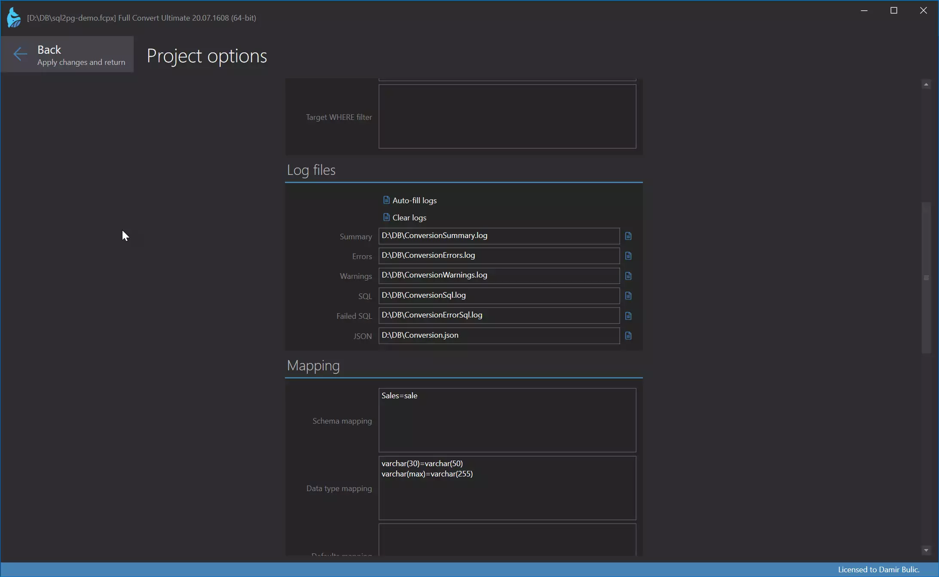939x577 pixels.
Task: Edit the Schema mapping Sales=sale field
Action: pyautogui.click(x=507, y=420)
